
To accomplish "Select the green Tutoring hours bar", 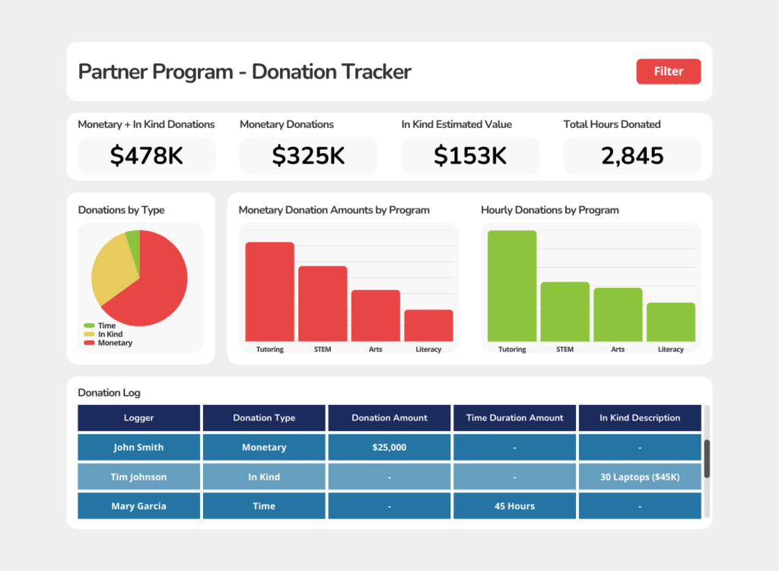I will [x=512, y=286].
